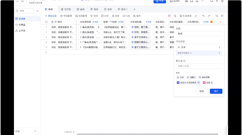
Task: Choose the 创建人 recommended field type
Action: click(x=191, y=77)
